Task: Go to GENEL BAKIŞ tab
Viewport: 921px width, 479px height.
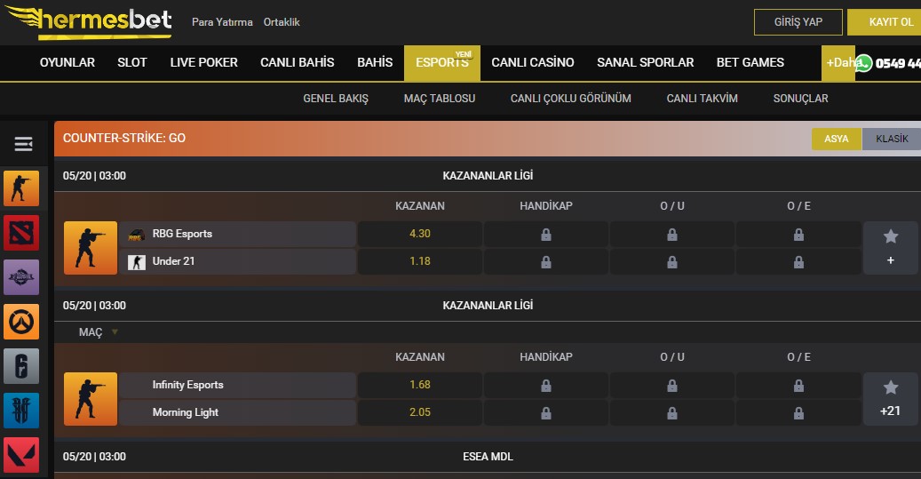Action: (336, 99)
